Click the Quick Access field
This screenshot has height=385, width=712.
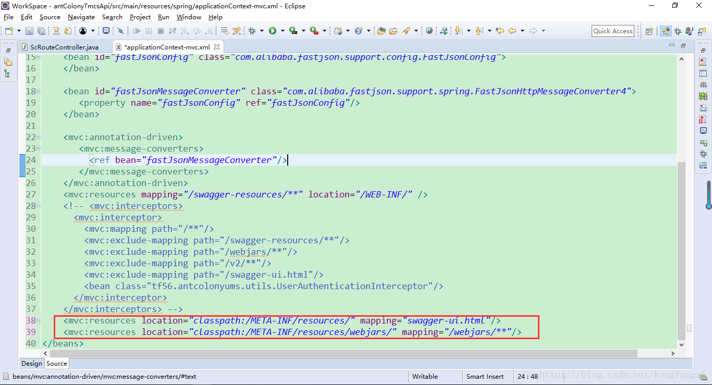613,31
